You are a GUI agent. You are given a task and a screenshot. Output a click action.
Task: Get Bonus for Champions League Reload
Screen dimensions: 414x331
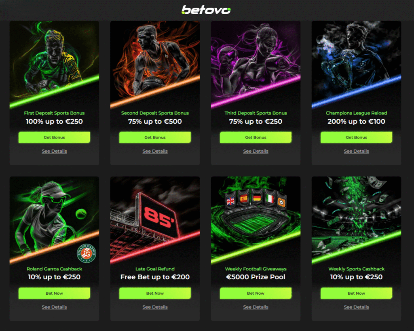click(357, 137)
